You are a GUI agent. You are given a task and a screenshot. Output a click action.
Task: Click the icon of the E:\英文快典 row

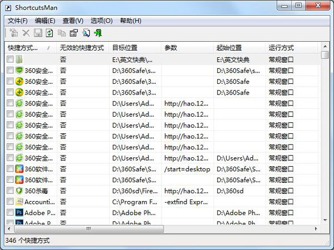click(x=19, y=59)
